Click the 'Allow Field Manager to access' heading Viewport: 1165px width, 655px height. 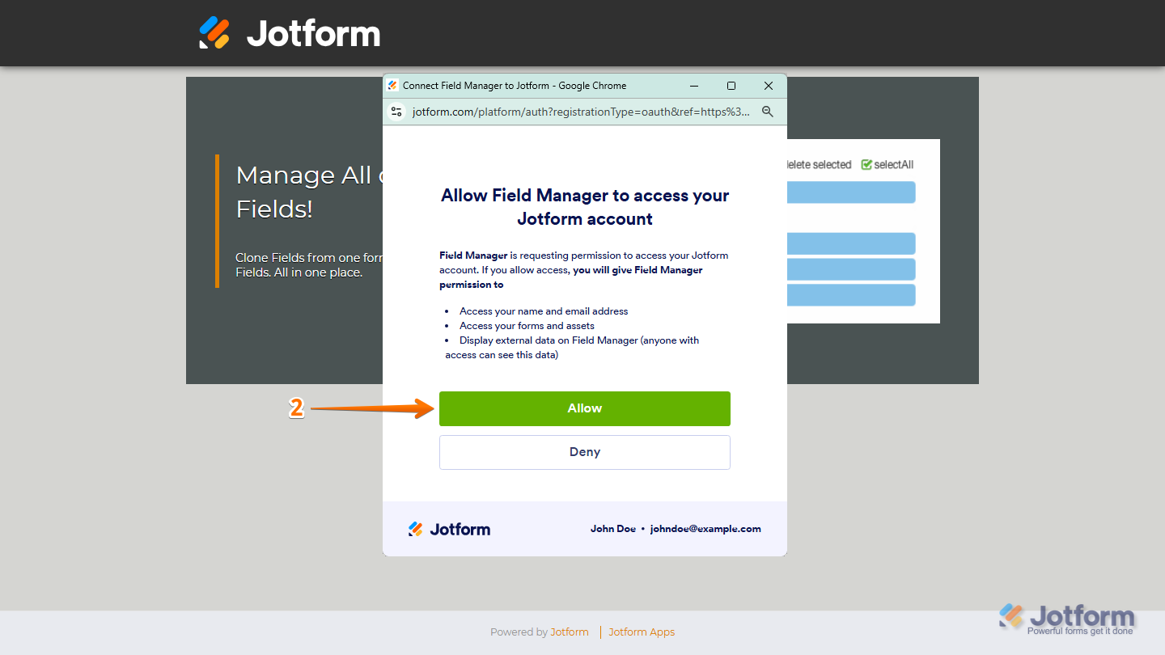pyautogui.click(x=584, y=207)
